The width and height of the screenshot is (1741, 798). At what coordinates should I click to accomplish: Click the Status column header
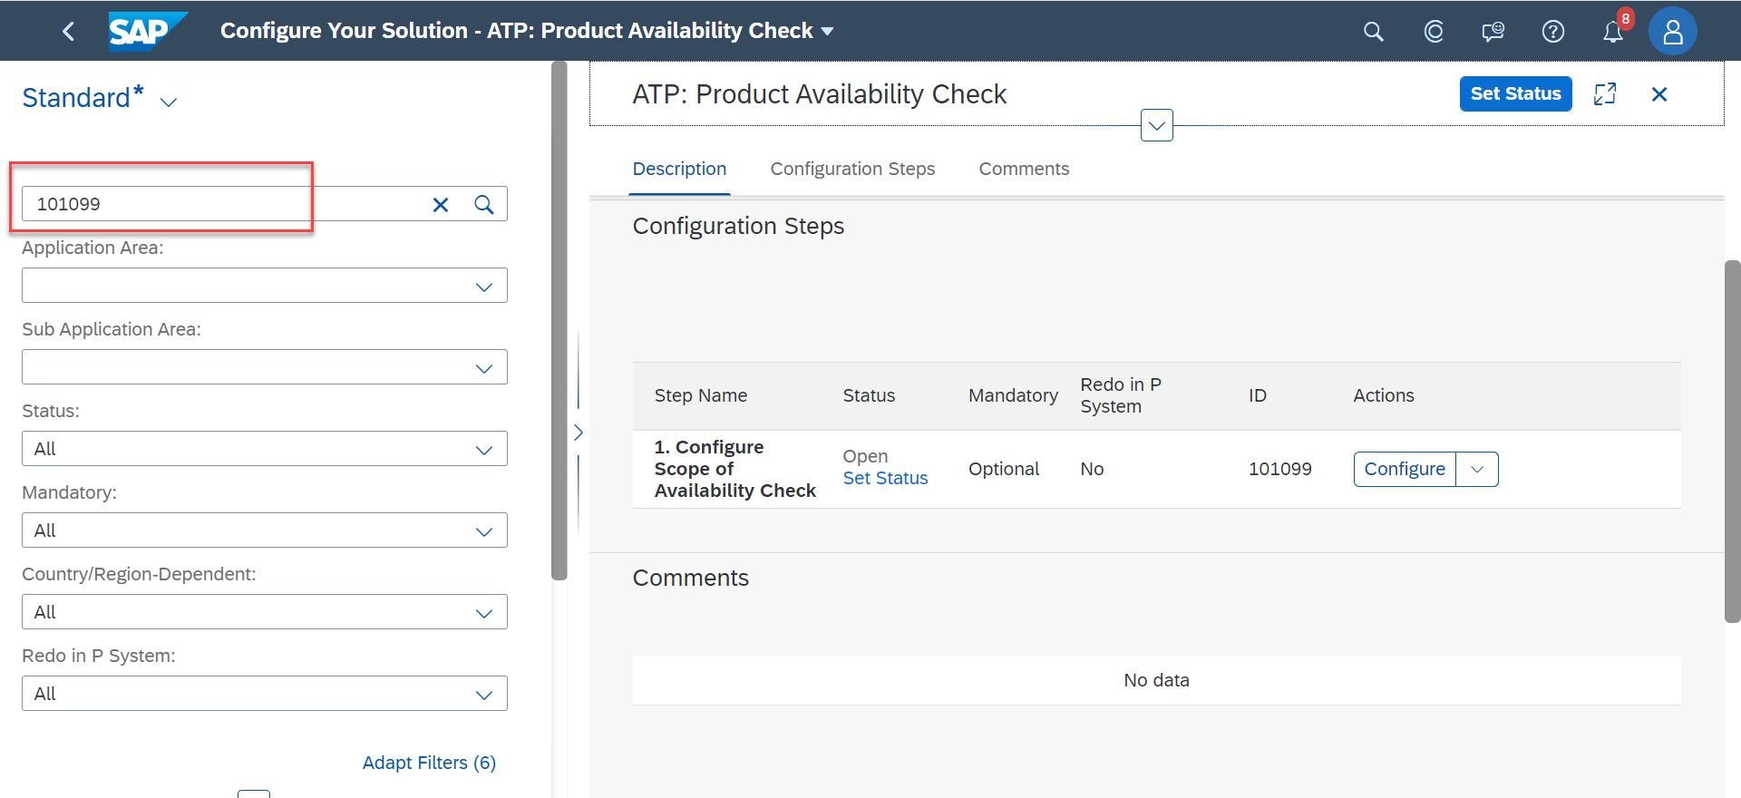[869, 396]
